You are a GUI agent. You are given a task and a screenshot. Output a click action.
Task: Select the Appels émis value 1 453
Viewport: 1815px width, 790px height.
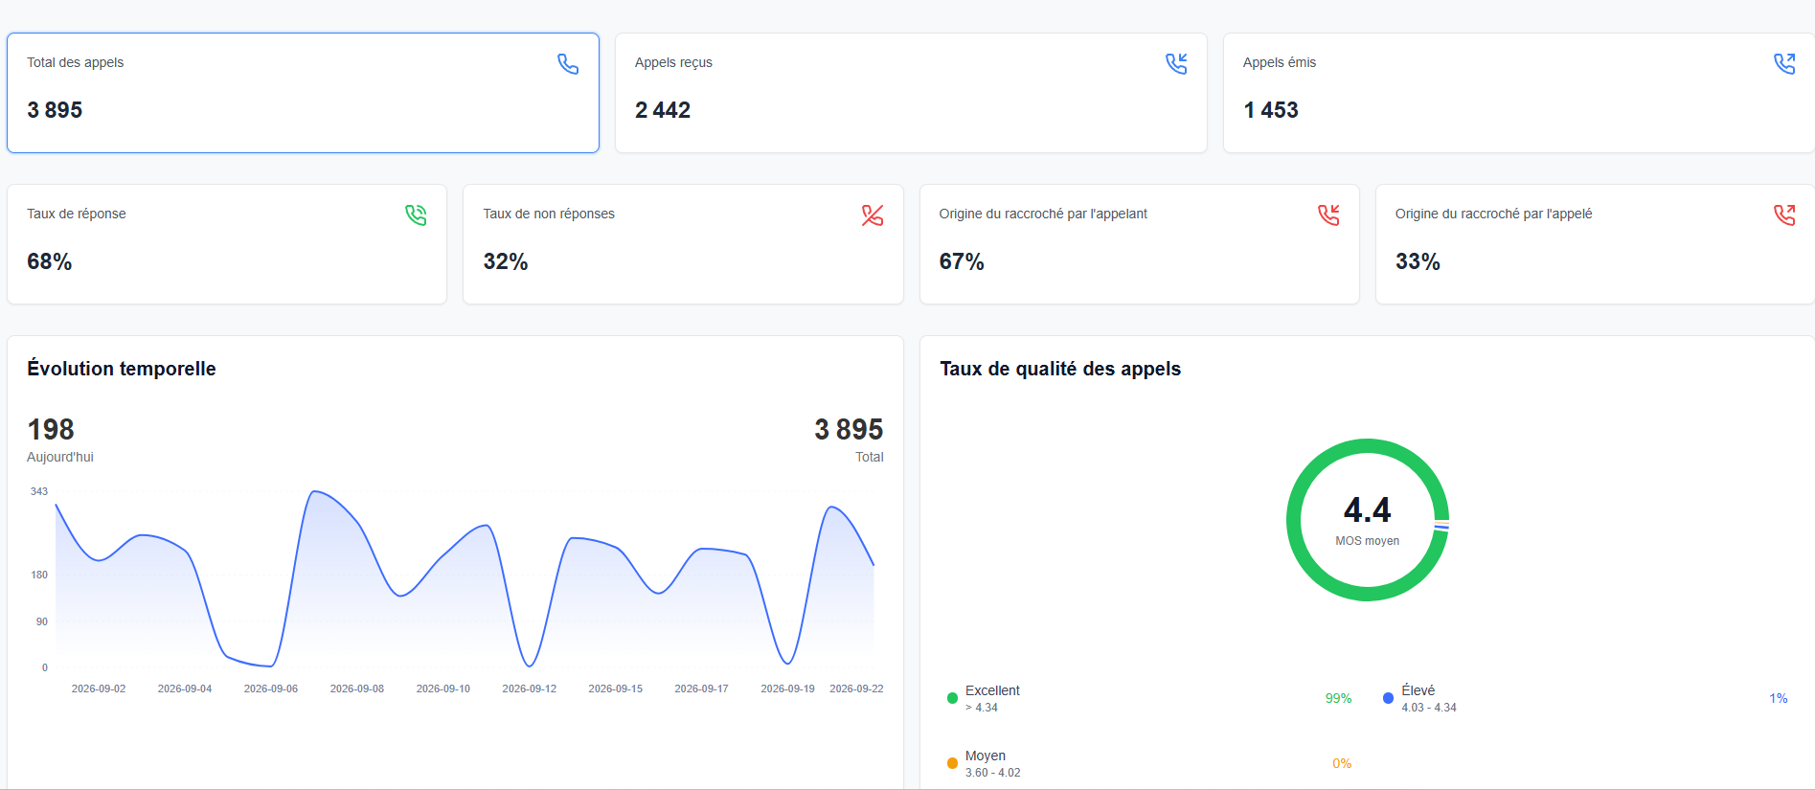pos(1271,110)
